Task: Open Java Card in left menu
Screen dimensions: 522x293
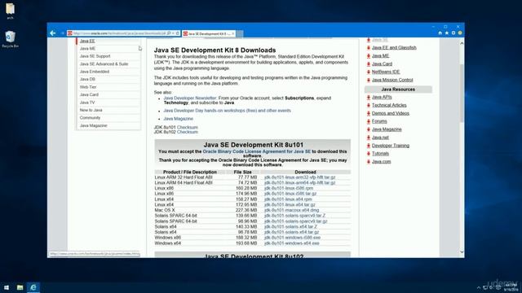Action: (89, 94)
